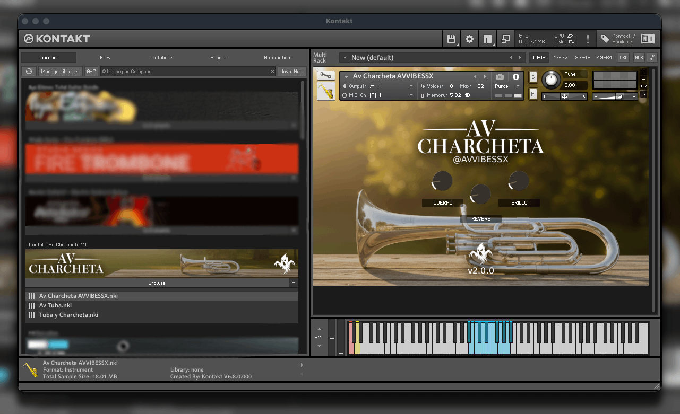Switch to the Automation tab
This screenshot has height=414, width=680.
click(277, 57)
